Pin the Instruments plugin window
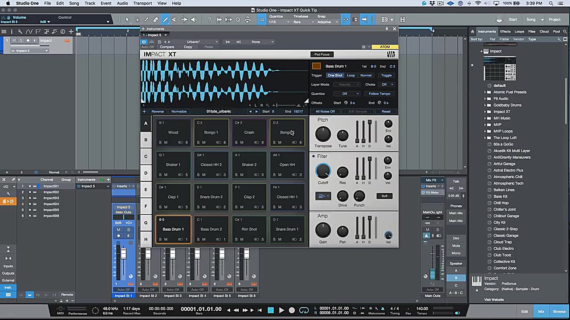 pos(387,29)
